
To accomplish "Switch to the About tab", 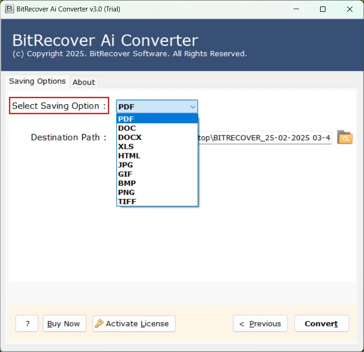I will point(84,82).
